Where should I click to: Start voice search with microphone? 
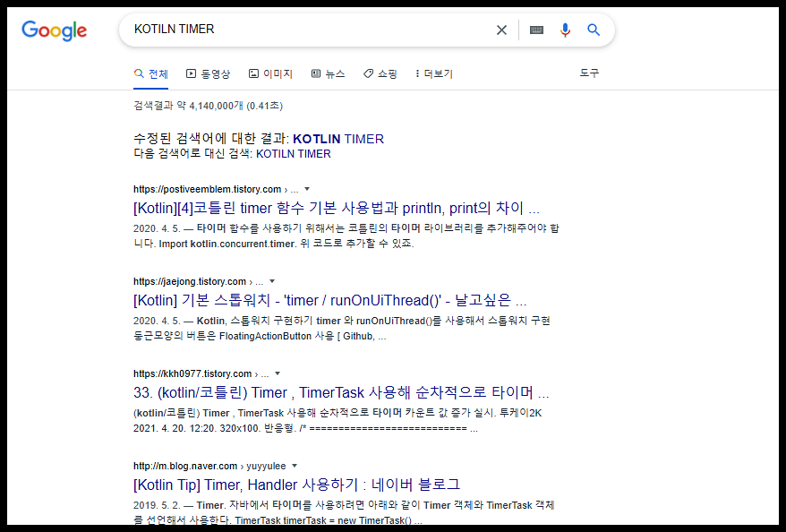pos(565,30)
